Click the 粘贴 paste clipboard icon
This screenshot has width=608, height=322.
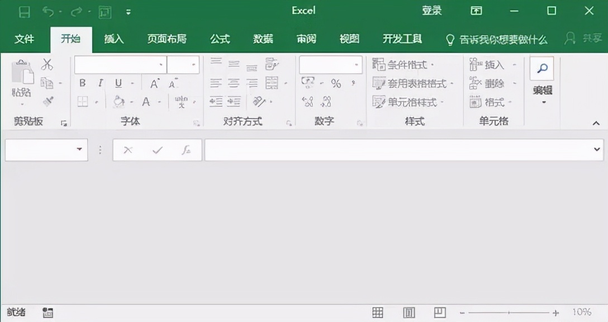22,72
